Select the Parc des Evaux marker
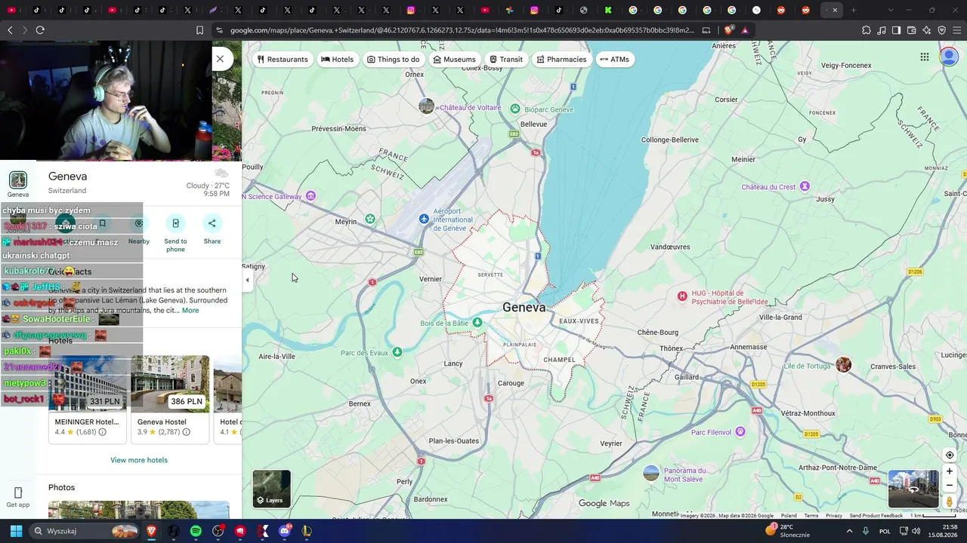Image resolution: width=967 pixels, height=543 pixels. (x=397, y=351)
